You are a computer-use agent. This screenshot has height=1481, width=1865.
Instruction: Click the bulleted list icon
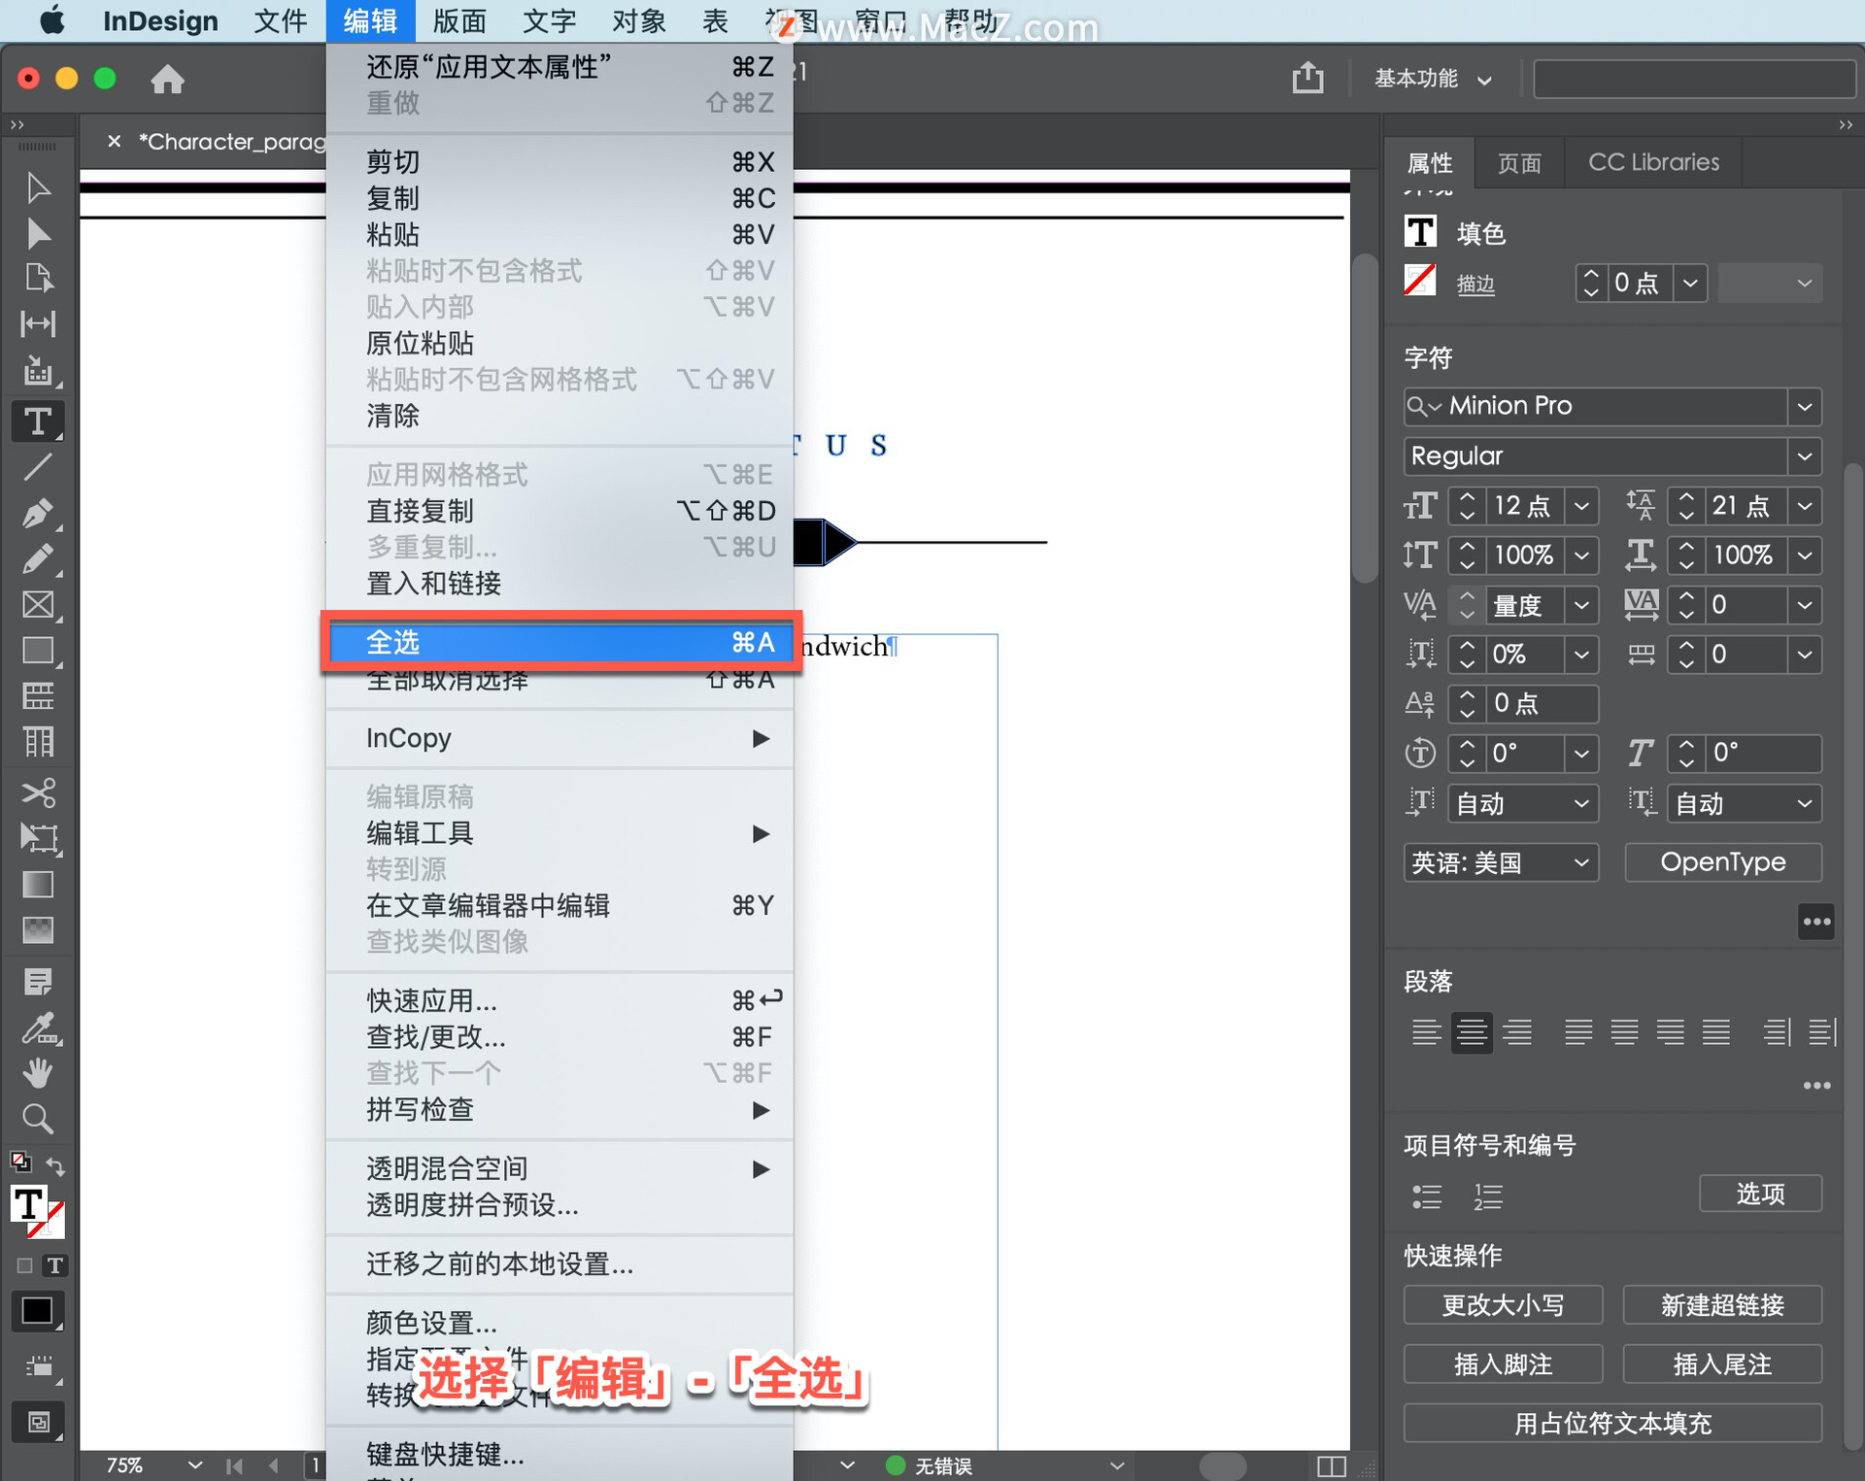coord(1426,1196)
